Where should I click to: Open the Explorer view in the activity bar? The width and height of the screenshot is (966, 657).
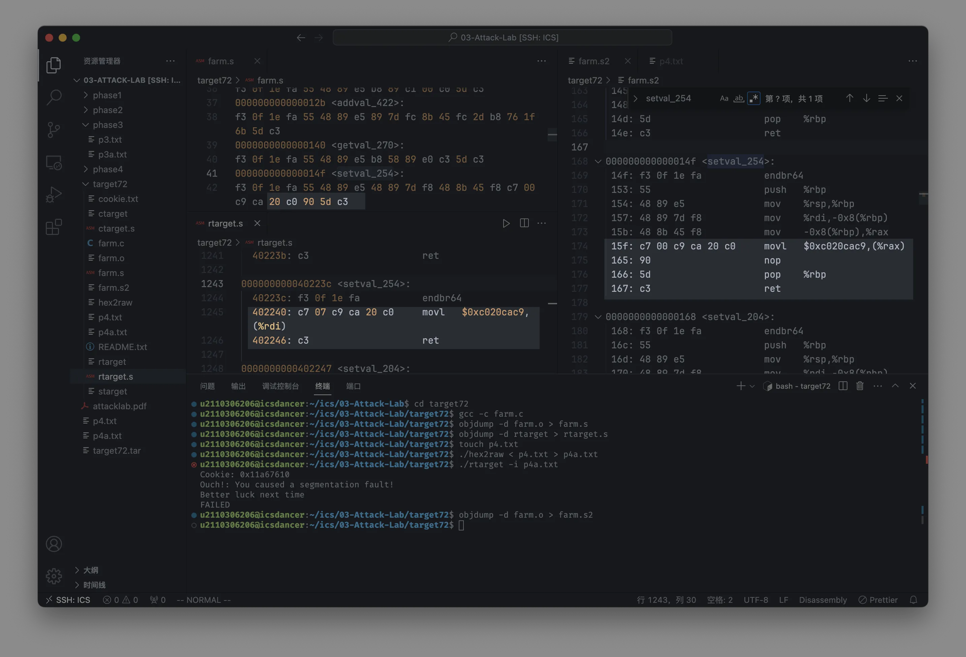[54, 65]
